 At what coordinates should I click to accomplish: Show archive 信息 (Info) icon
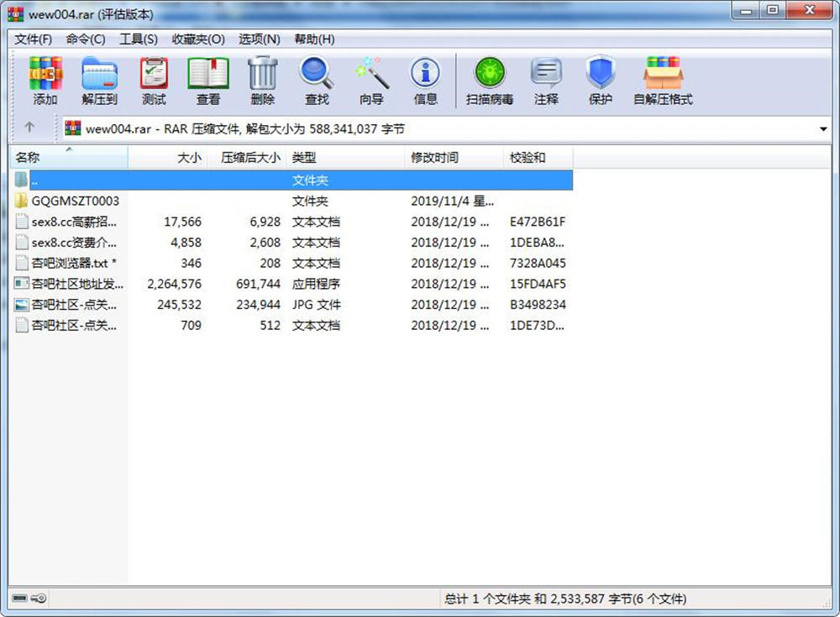pos(426,73)
